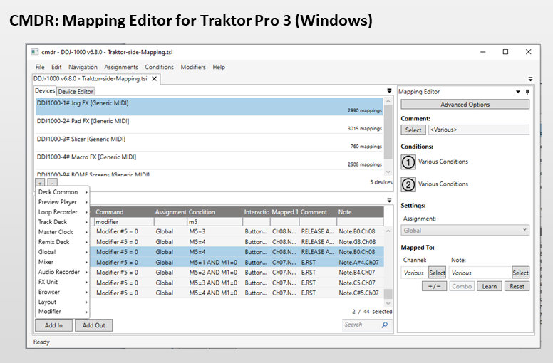Click the +/- button
This screenshot has height=363, width=553.
point(434,286)
